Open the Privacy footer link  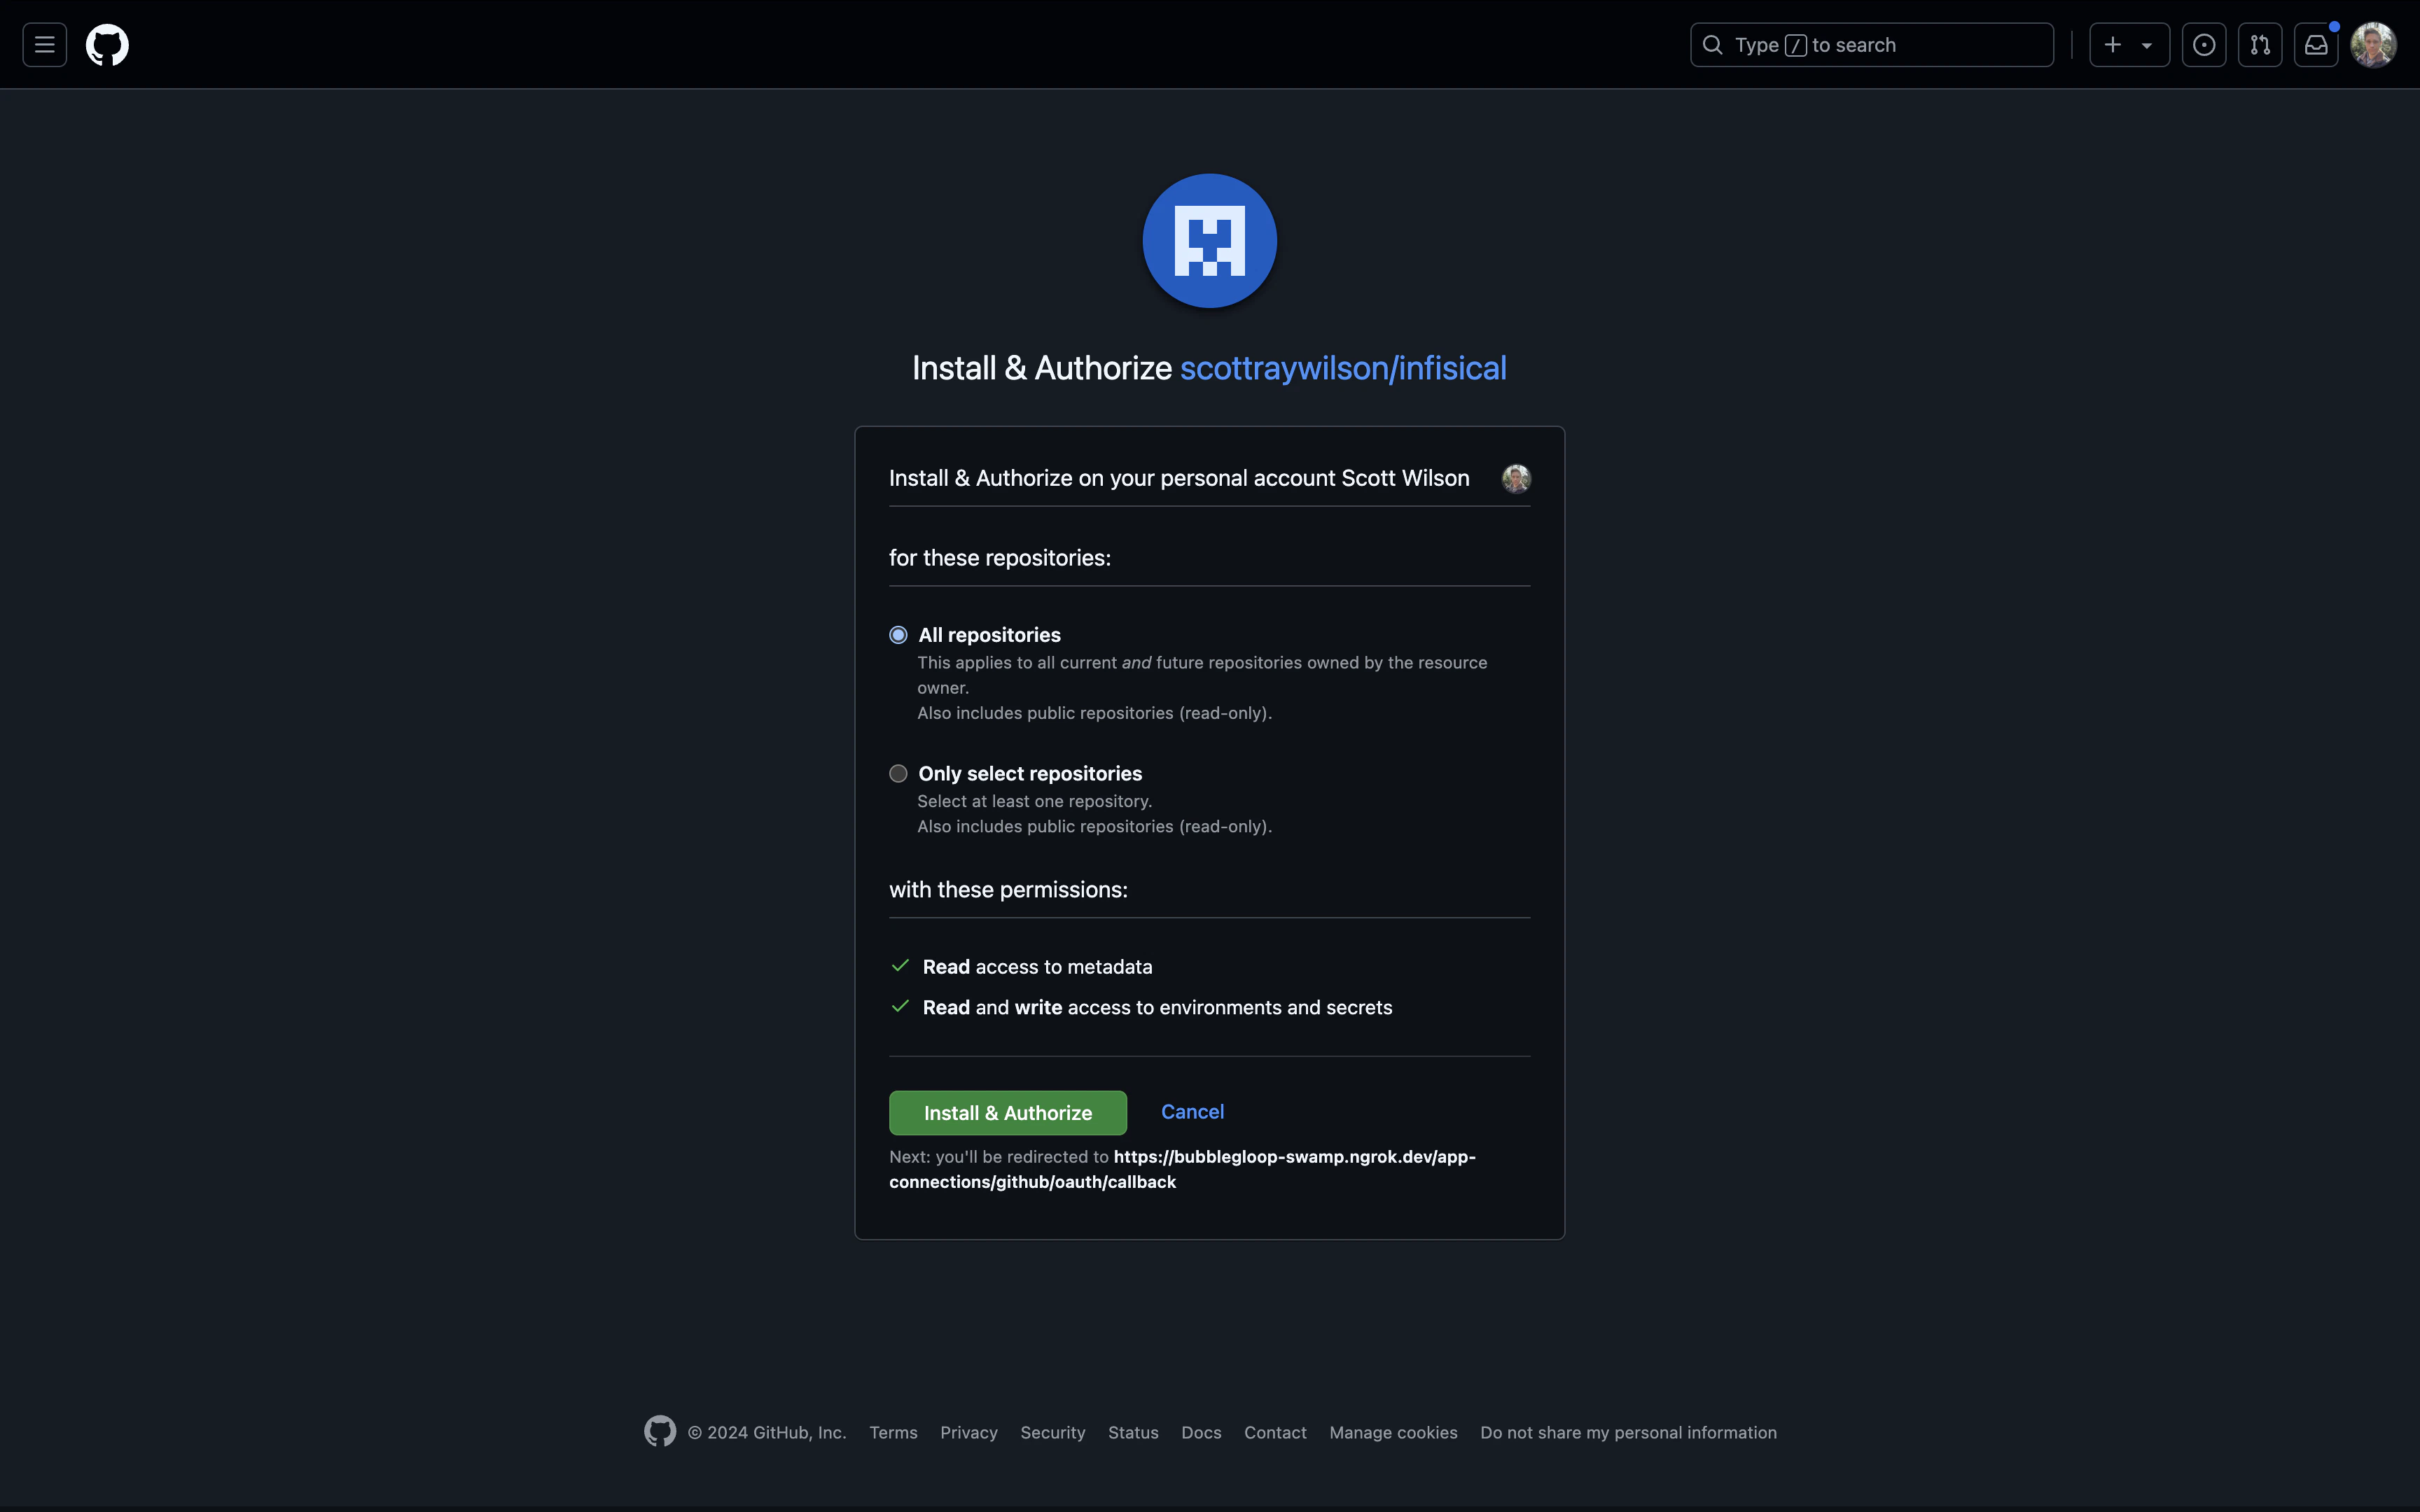pyautogui.click(x=968, y=1433)
